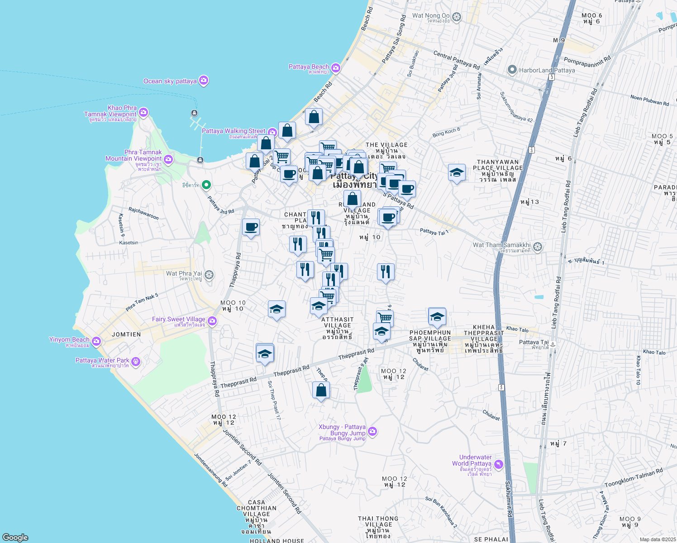Click the Map data ©2025 attribution

coord(658,539)
